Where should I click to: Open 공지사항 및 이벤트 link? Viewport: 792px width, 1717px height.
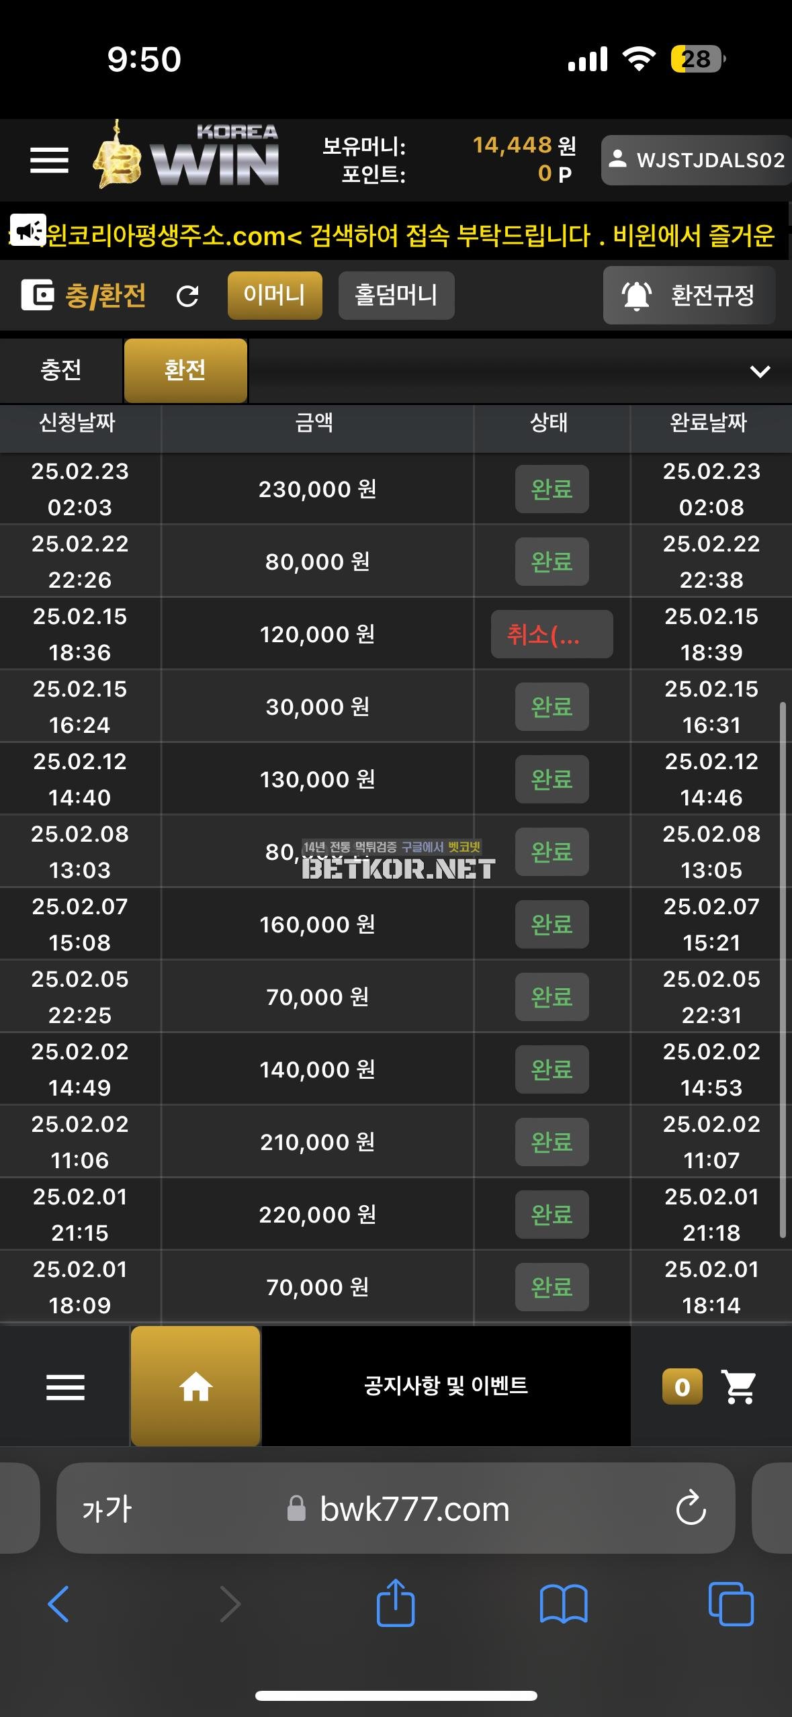[446, 1385]
